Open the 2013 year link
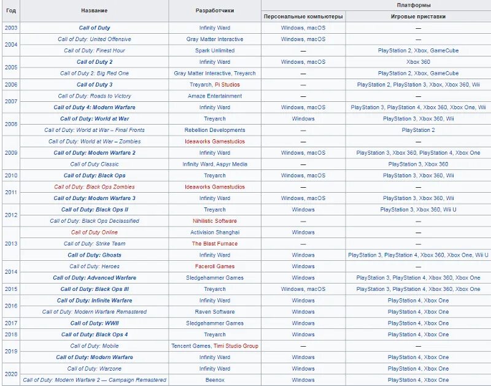 click(x=11, y=244)
